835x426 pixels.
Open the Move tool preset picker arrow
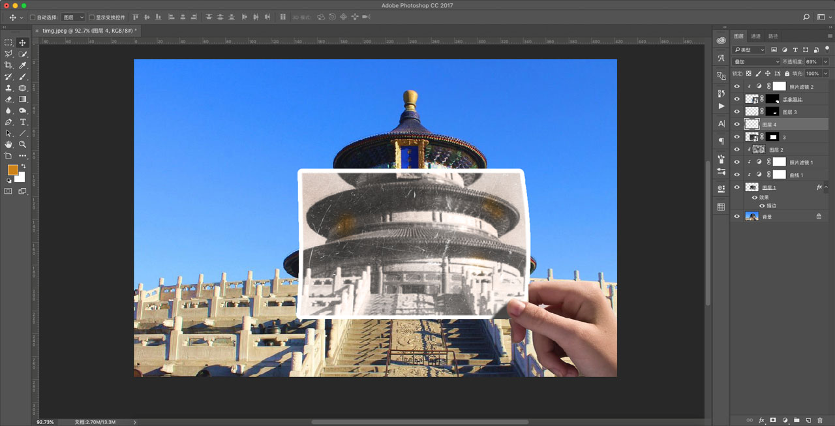pyautogui.click(x=21, y=18)
